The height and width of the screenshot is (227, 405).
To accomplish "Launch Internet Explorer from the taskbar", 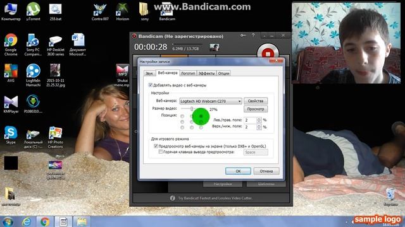I will pyautogui.click(x=27, y=221).
